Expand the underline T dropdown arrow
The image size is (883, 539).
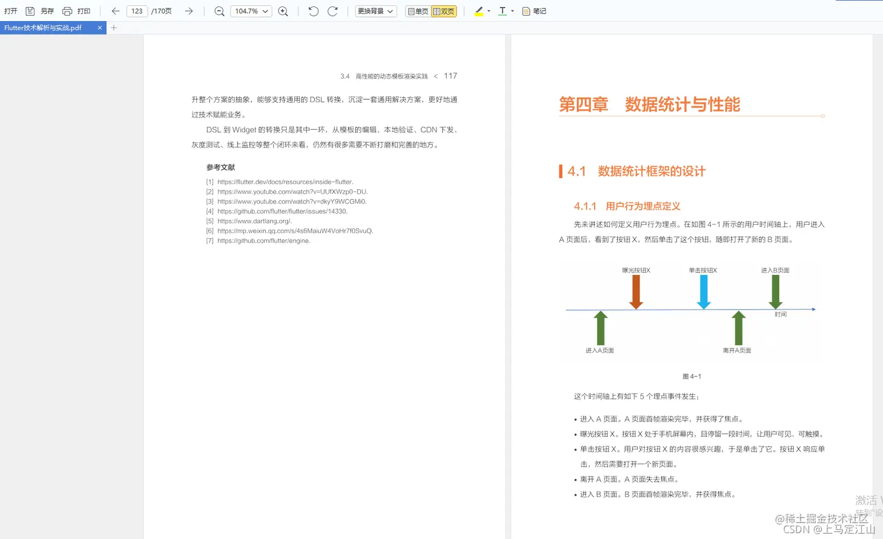512,11
